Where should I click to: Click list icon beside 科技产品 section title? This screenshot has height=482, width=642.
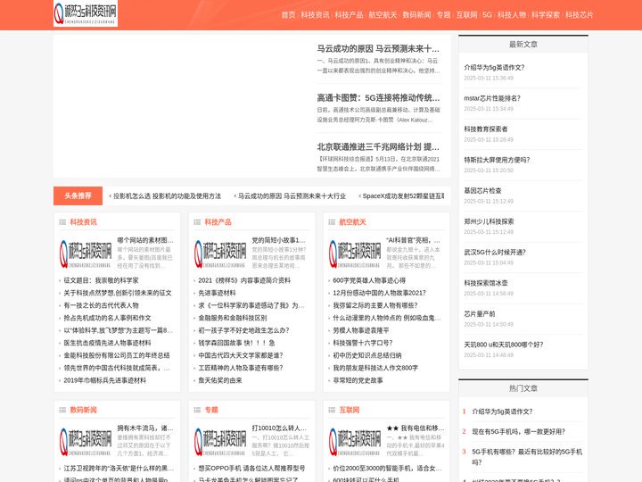(197, 222)
